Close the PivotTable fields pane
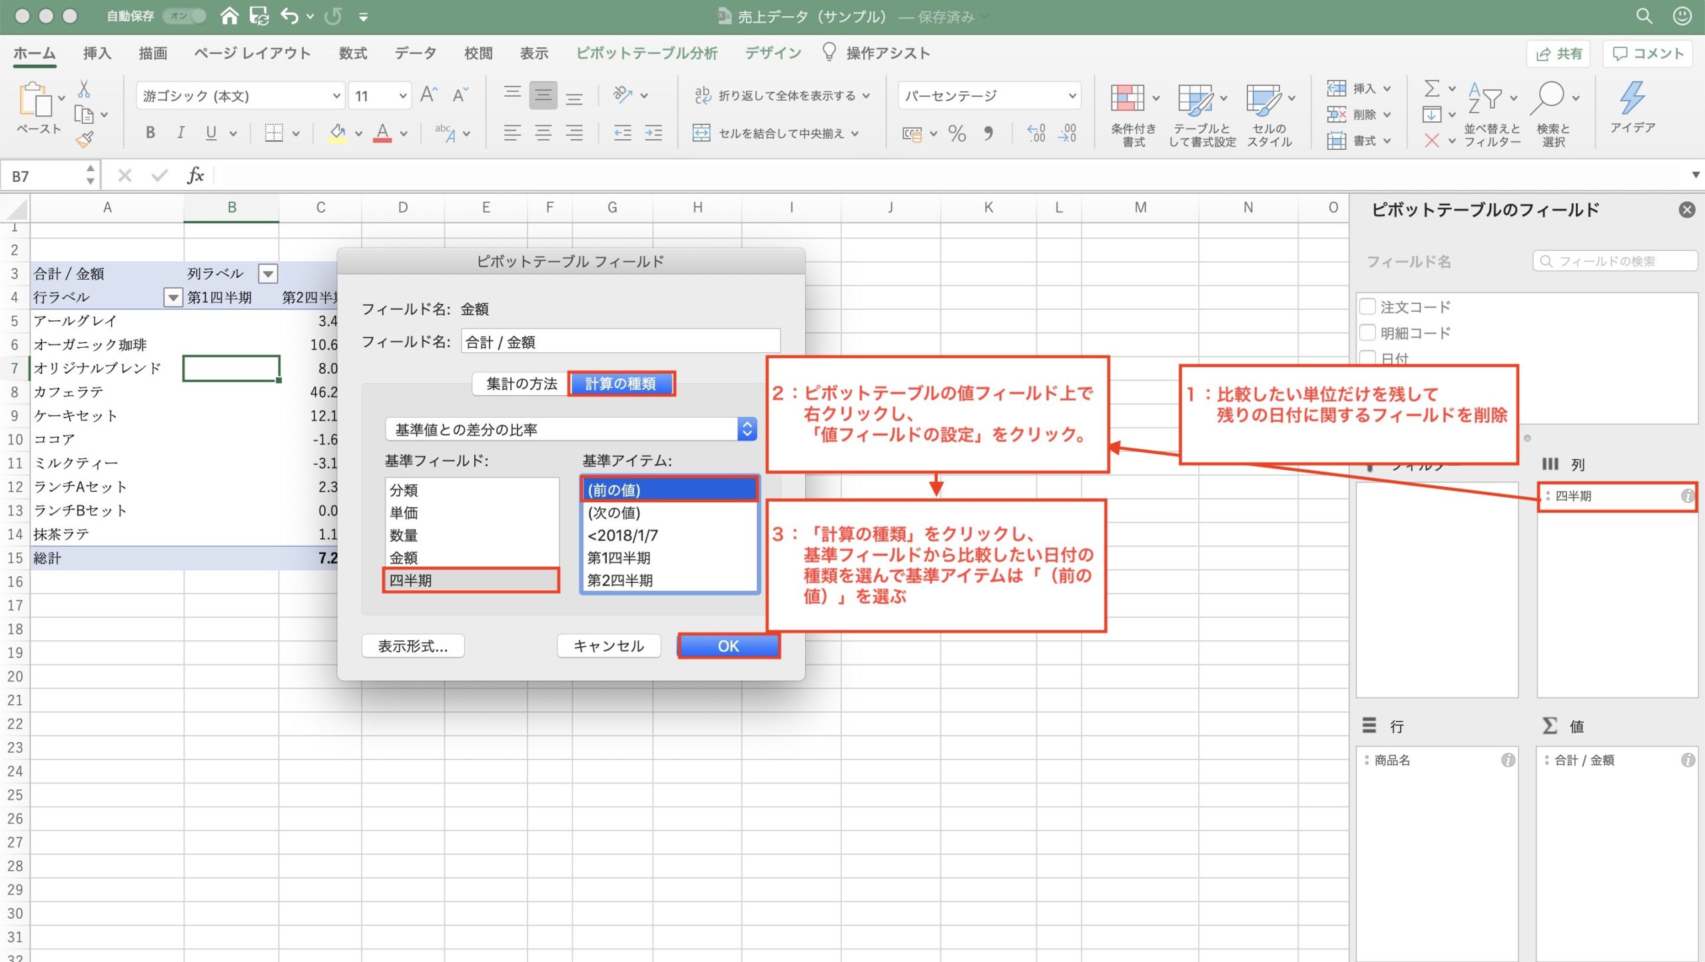This screenshot has width=1705, height=962. pyautogui.click(x=1686, y=210)
